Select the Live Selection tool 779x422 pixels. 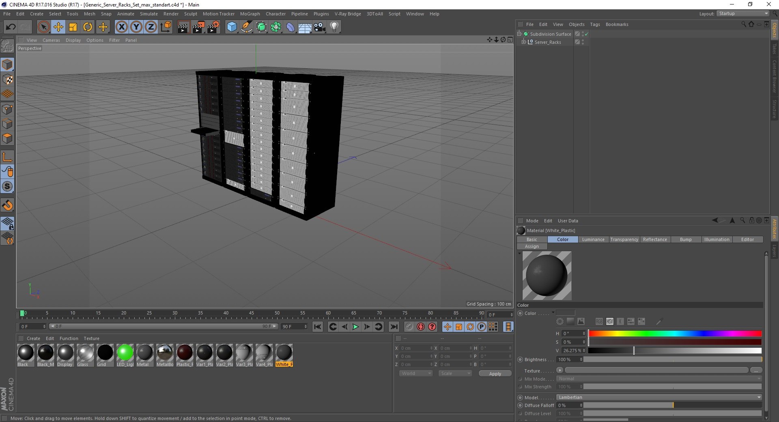click(43, 27)
